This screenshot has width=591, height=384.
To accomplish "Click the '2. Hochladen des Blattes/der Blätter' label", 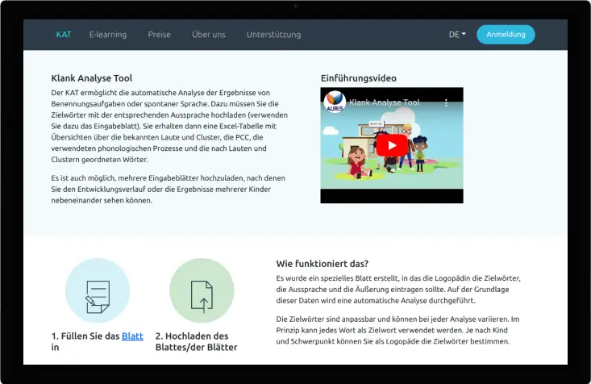I will click(x=196, y=341).
